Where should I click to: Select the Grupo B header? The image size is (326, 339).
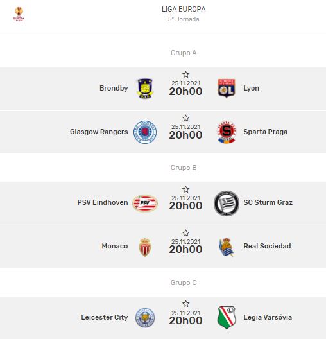point(184,168)
